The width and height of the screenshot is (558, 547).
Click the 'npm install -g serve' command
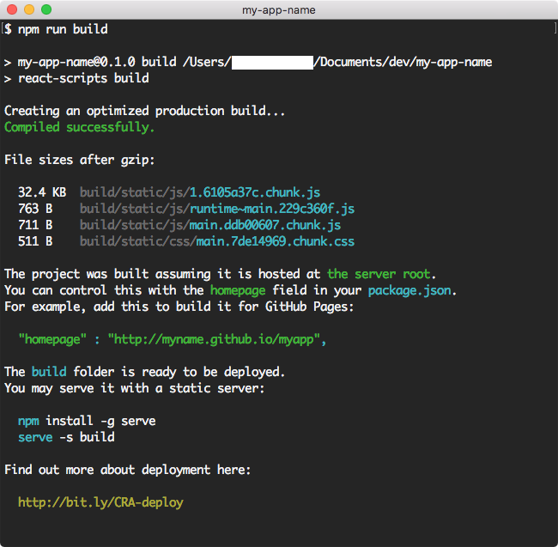[87, 421]
